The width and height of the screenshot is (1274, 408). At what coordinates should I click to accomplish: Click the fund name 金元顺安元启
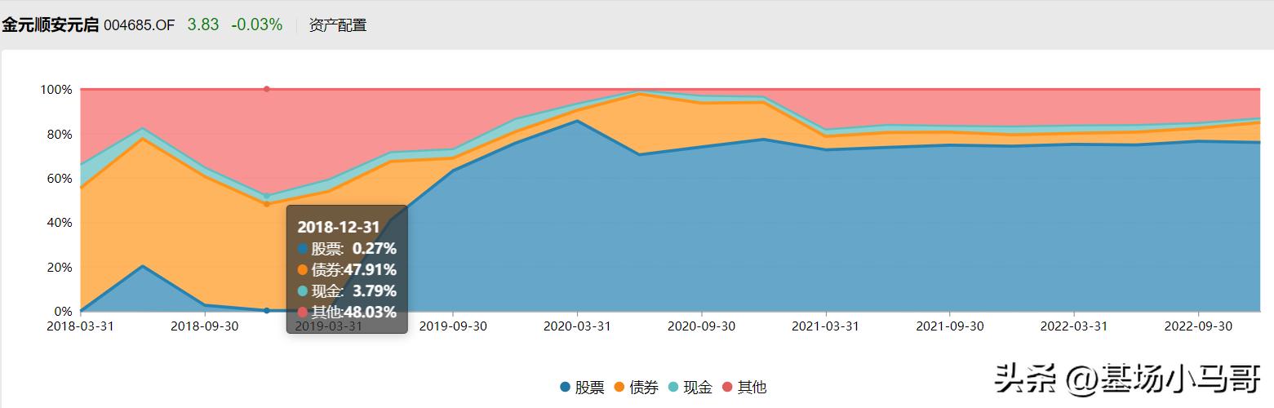click(x=50, y=25)
